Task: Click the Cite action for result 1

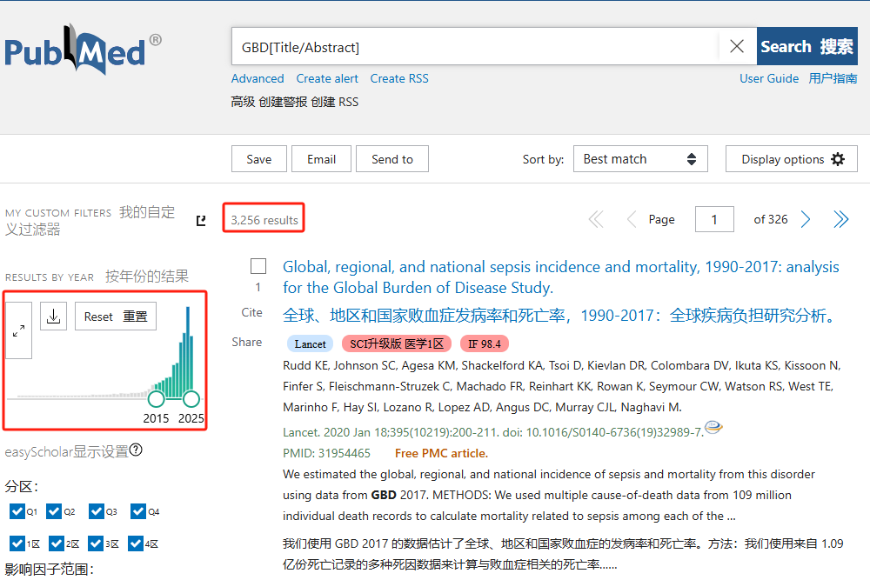Action: tap(252, 313)
